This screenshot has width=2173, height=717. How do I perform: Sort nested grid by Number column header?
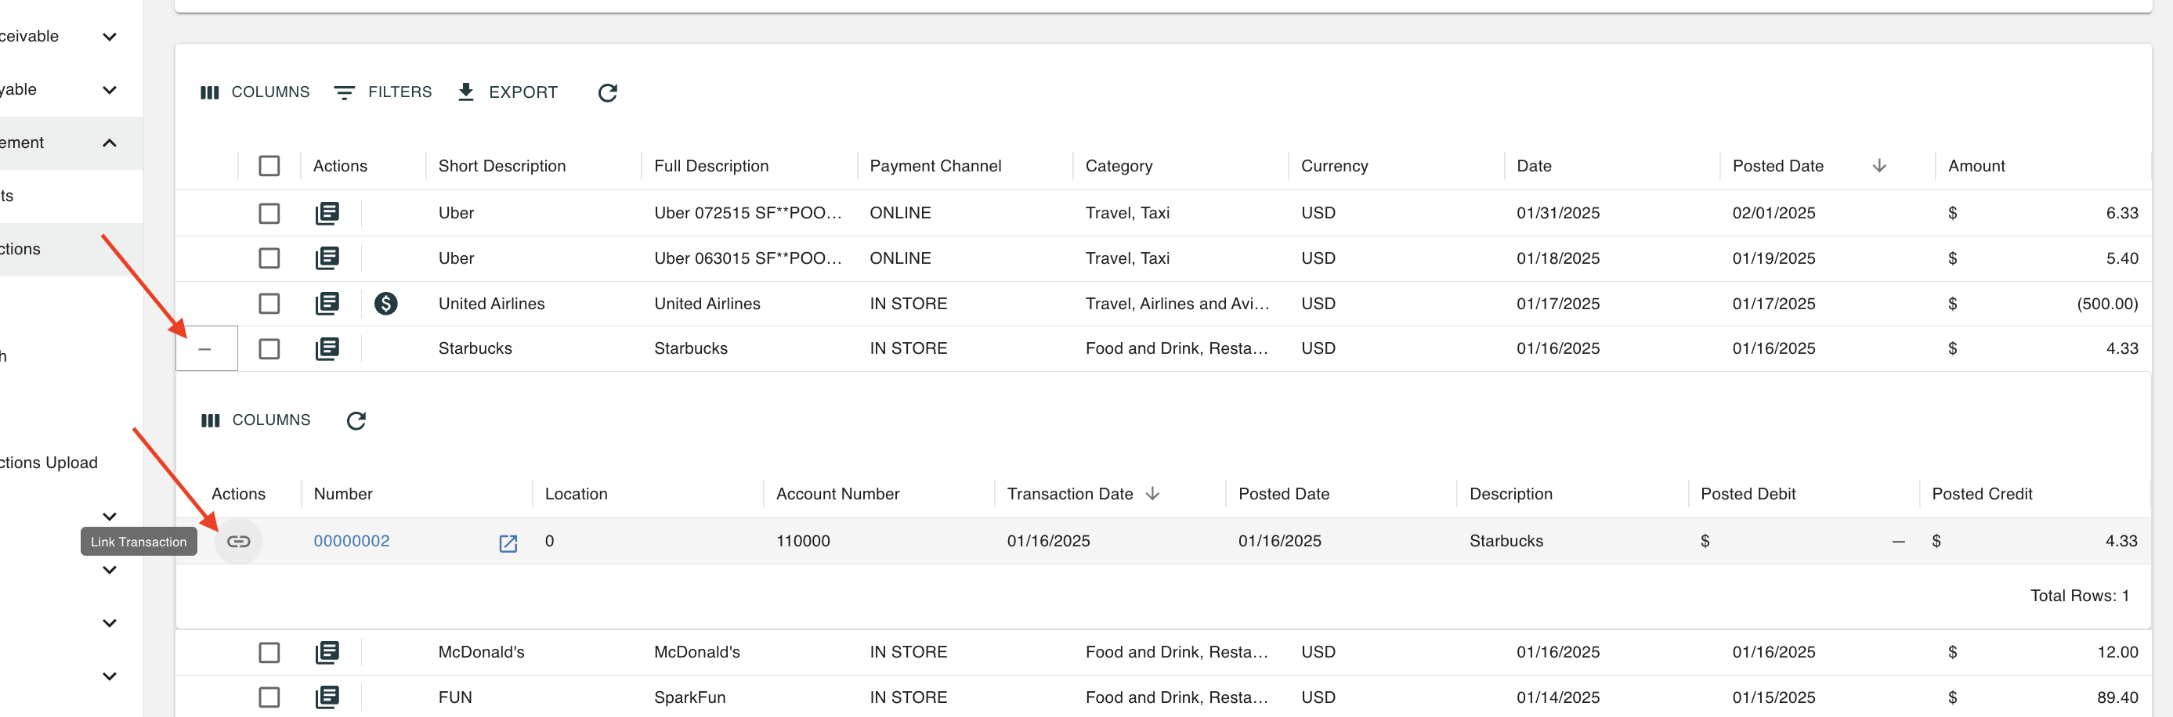click(343, 494)
